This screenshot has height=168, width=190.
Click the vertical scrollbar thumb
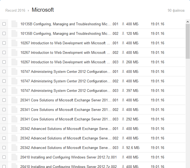pyautogui.click(x=188, y=41)
